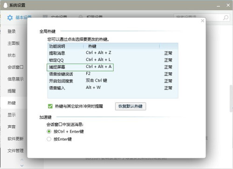Click 恢复默认热键 button
Viewport: 233px width, 169px height.
pyautogui.click(x=130, y=106)
